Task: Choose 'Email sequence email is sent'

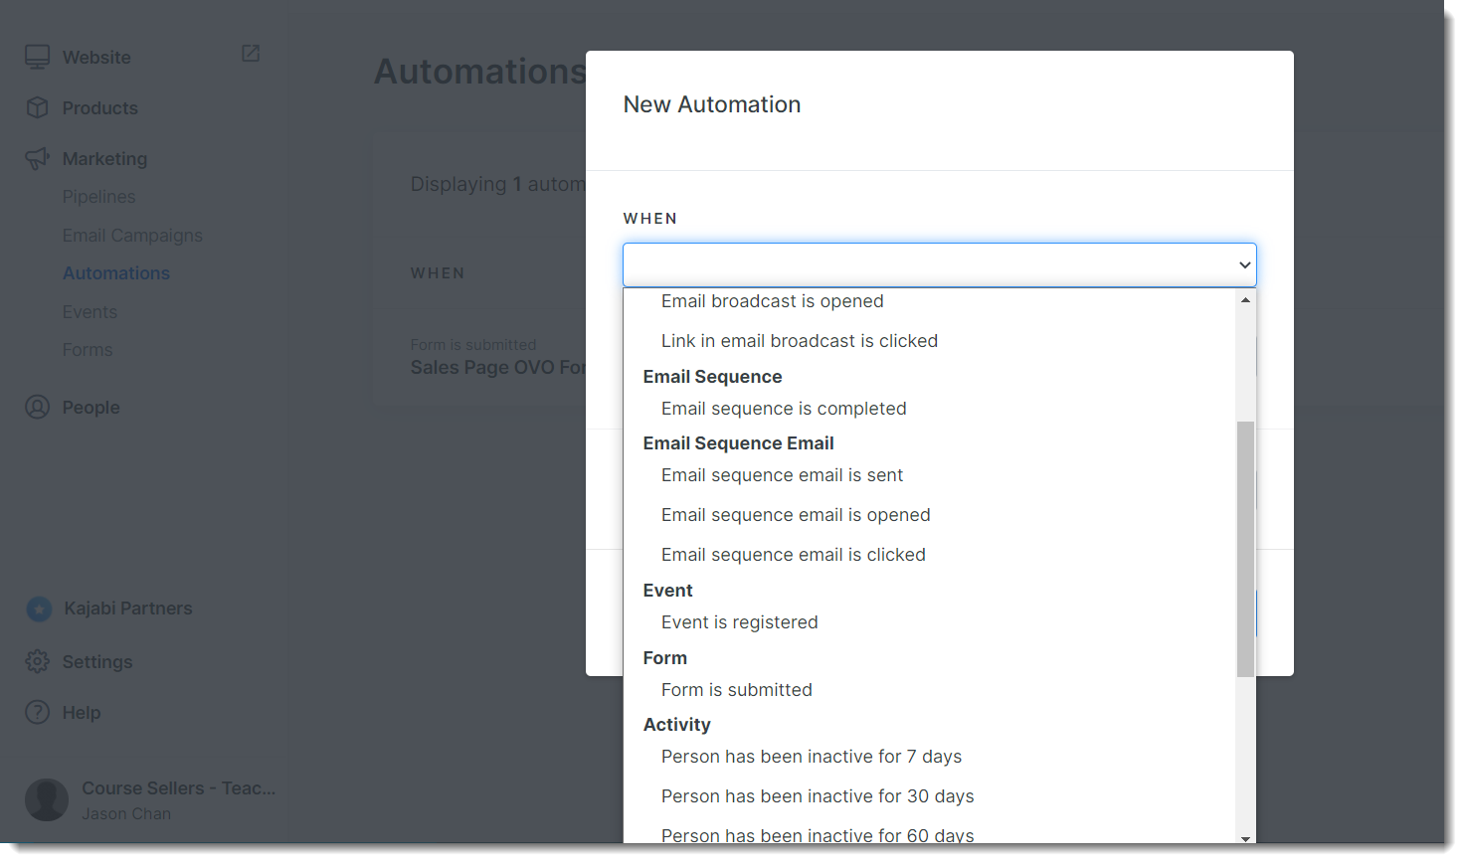Action: (x=782, y=475)
